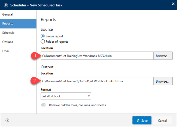Click the Output Location path field
This screenshot has height=127, width=177.
click(x=97, y=81)
